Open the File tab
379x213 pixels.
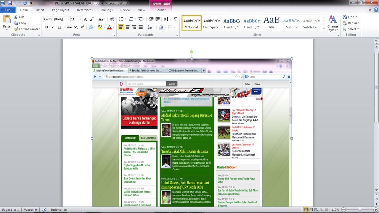8,10
